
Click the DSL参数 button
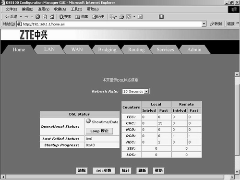(x=104, y=171)
